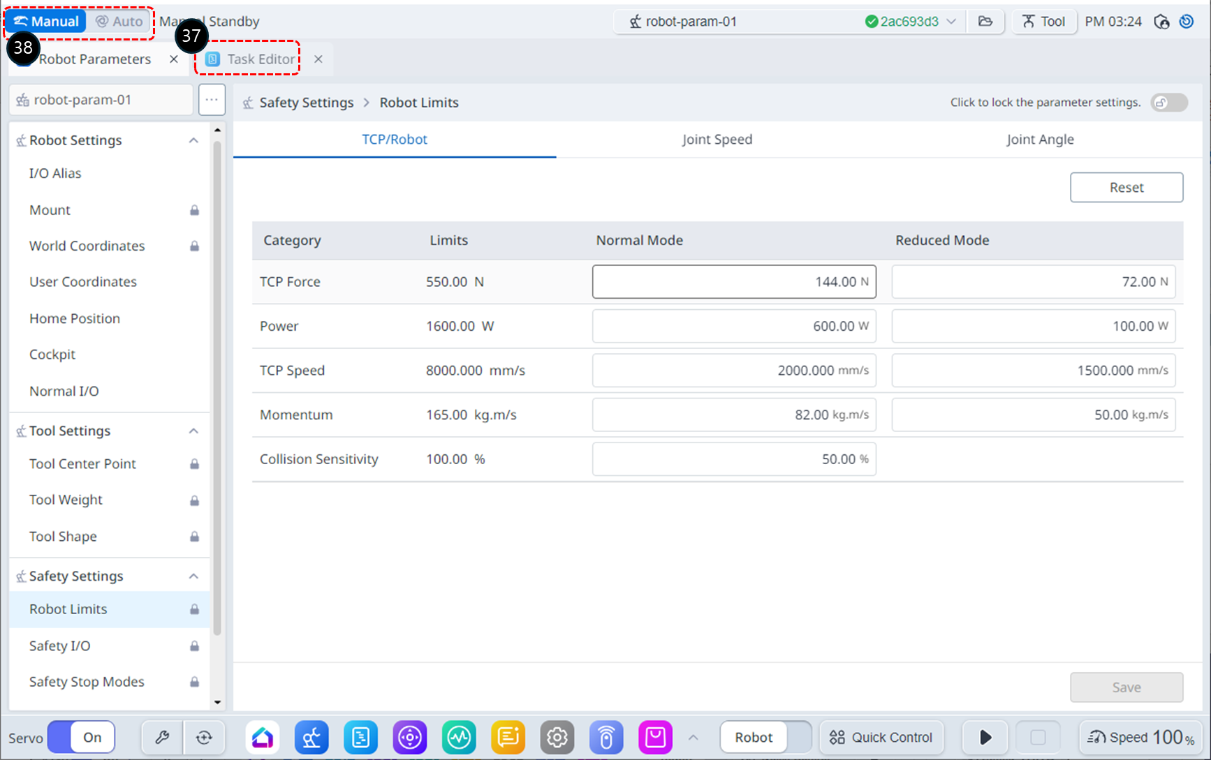Open the Task Editor dock icon
The image size is (1211, 760).
click(x=360, y=737)
